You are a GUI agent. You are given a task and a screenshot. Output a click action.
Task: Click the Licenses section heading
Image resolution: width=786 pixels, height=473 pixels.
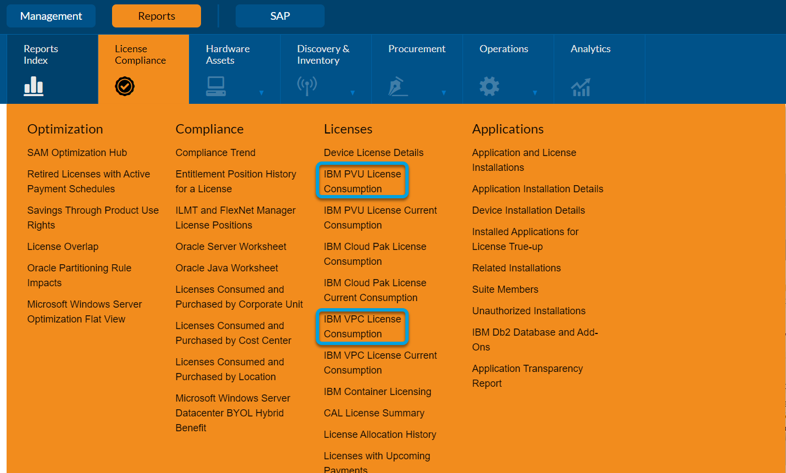(348, 129)
